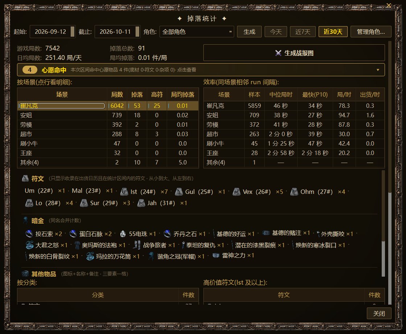
Task: Click the 蛋白石脉 ring icon
Action: point(73,234)
